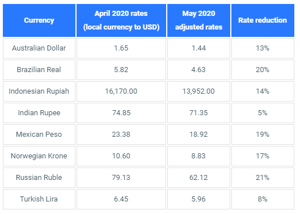Select the 8.83 Norwegian Krone May rate
The height and width of the screenshot is (214, 300).
(x=198, y=156)
